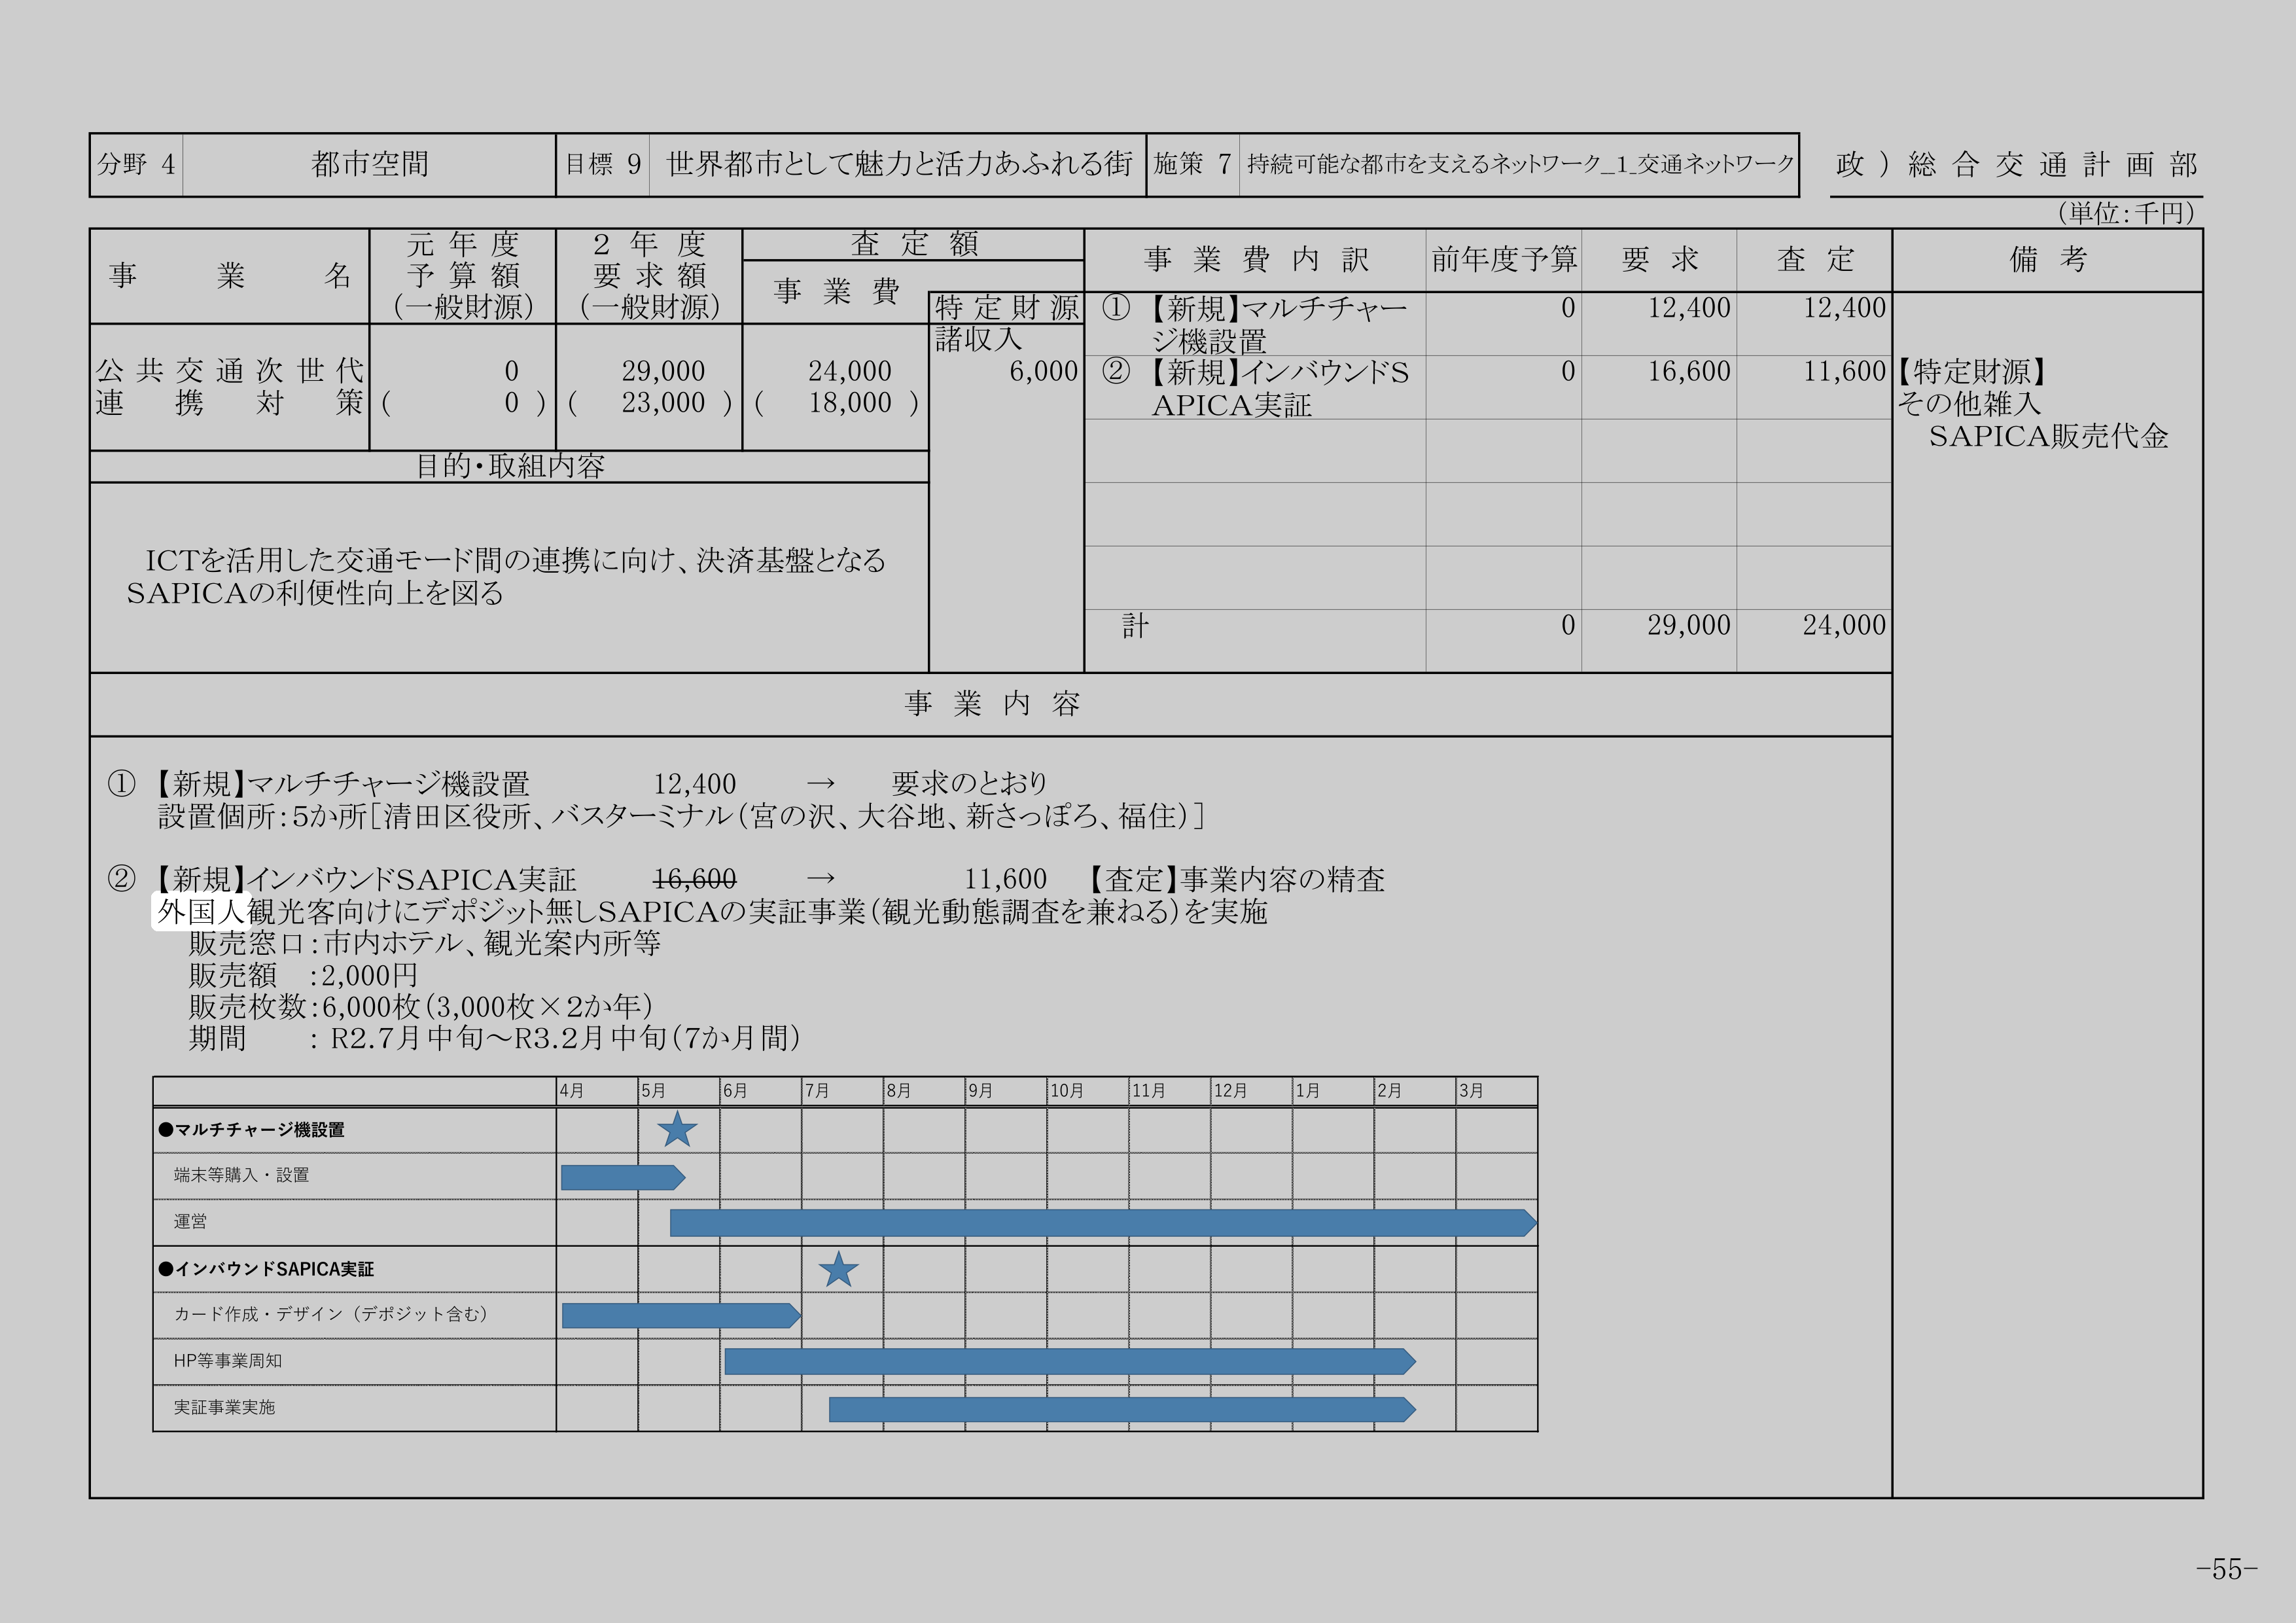The width and height of the screenshot is (2296, 1623).
Task: Click 都市空間 in the header row
Action: point(370,164)
